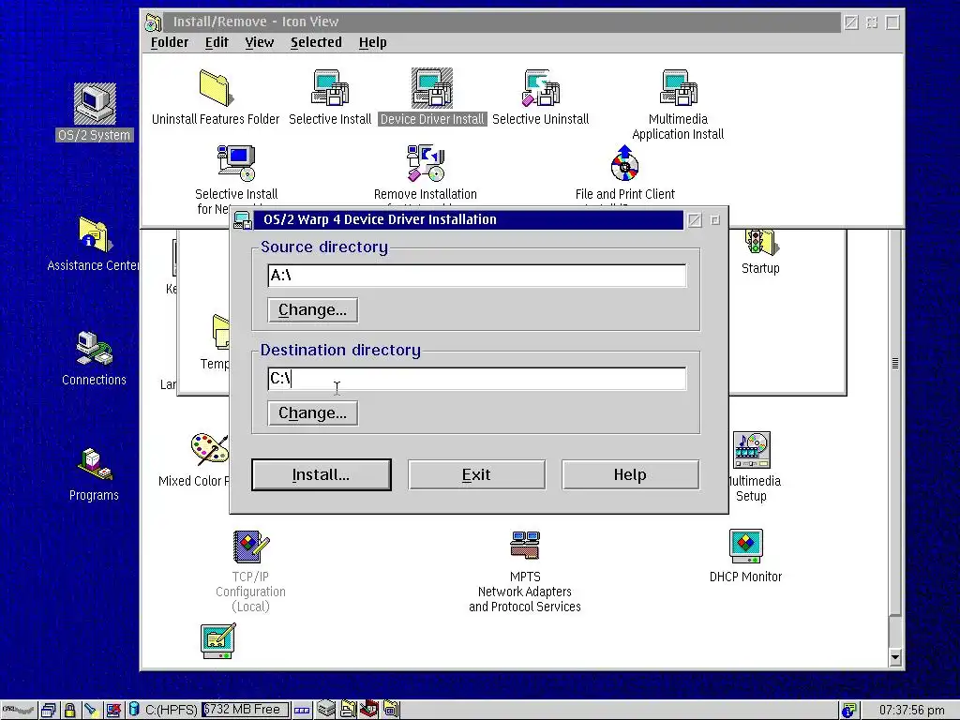Open the Assistance Center desktop icon
The width and height of the screenshot is (960, 720).
click(x=95, y=234)
